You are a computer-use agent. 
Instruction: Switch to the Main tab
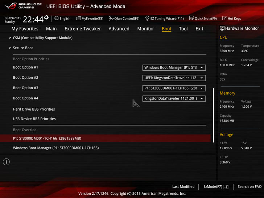[51, 29]
